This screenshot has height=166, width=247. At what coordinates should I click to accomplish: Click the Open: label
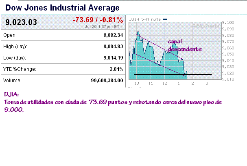pos(10,35)
